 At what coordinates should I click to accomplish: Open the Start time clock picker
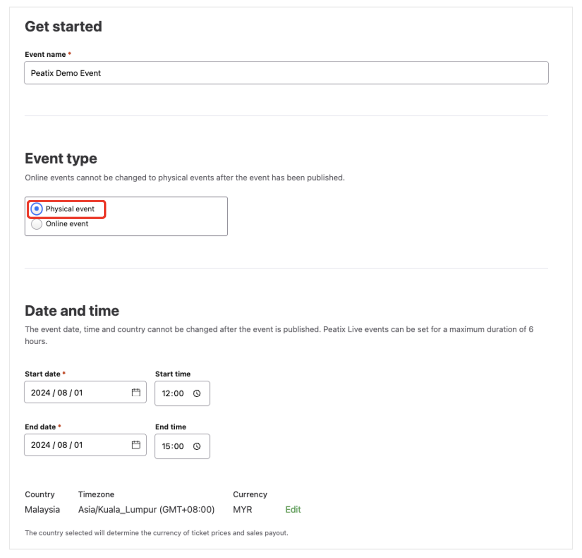pos(197,393)
